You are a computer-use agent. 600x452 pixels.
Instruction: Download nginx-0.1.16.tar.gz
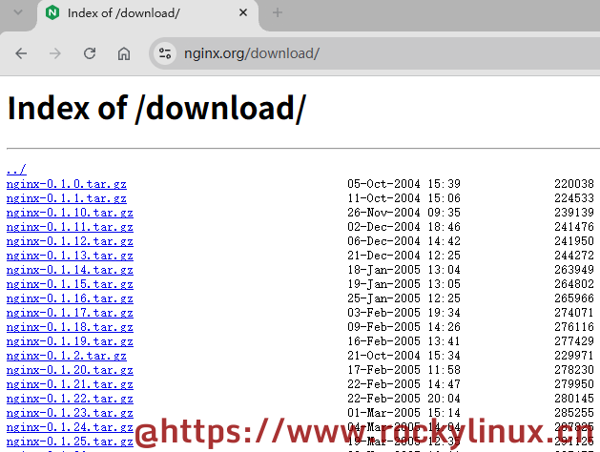(x=70, y=298)
